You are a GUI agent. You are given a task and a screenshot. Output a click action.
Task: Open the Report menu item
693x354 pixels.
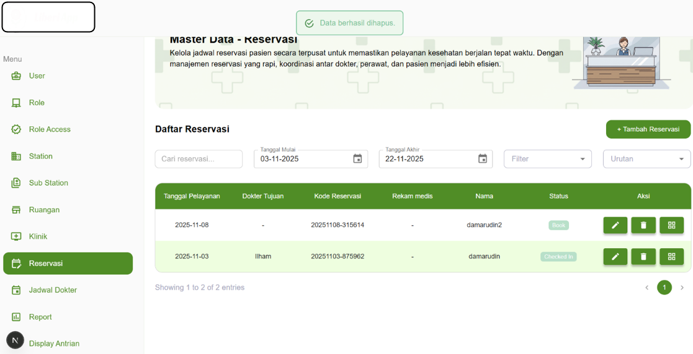point(68,317)
